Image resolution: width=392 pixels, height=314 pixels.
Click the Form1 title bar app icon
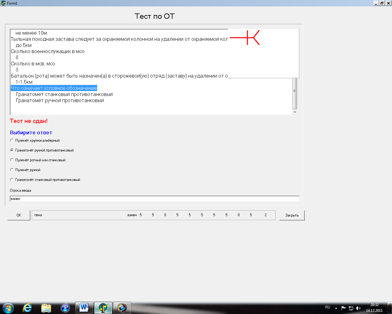(x=3, y=3)
